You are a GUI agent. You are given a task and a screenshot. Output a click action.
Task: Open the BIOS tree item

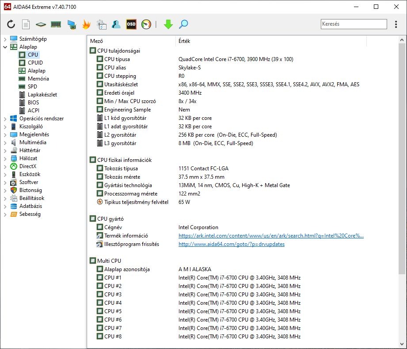(33, 103)
